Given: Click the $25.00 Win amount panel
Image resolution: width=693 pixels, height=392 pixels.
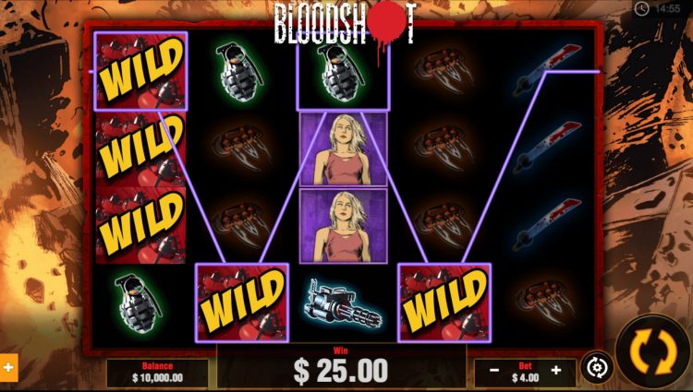Looking at the screenshot, I should point(341,366).
